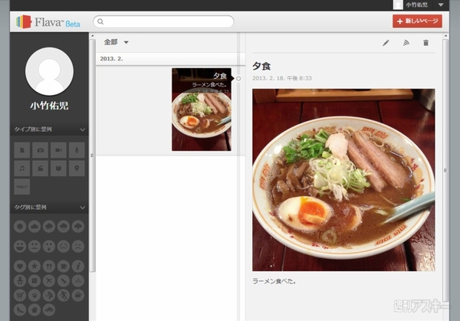
Task: Select the dice tag
Action: click(x=34, y=280)
